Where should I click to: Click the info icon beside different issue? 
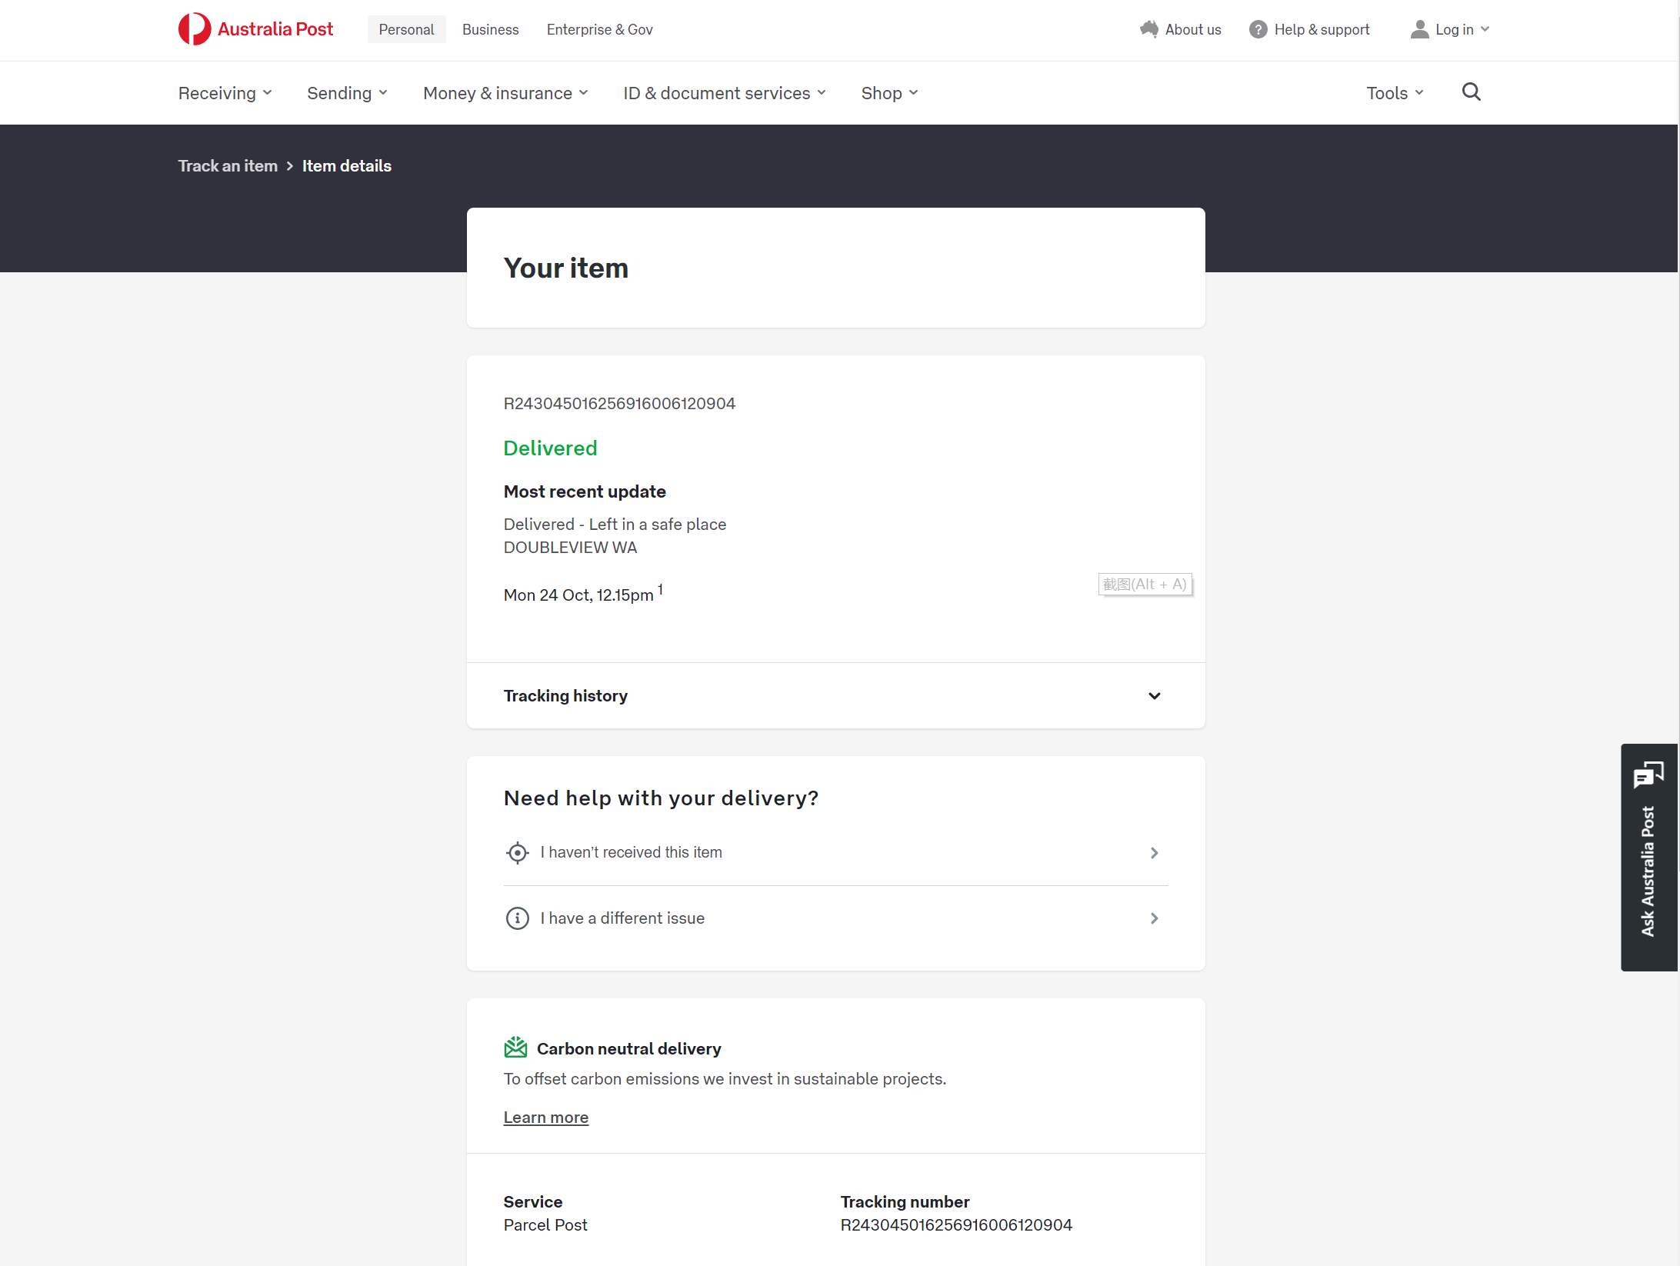pos(518,918)
